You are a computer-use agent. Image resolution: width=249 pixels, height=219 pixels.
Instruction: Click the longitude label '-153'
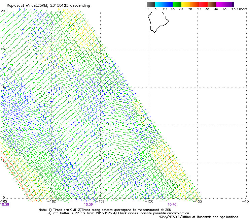click(198, 201)
